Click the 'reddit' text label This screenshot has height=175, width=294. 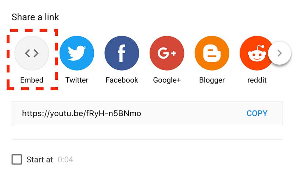coord(257,80)
